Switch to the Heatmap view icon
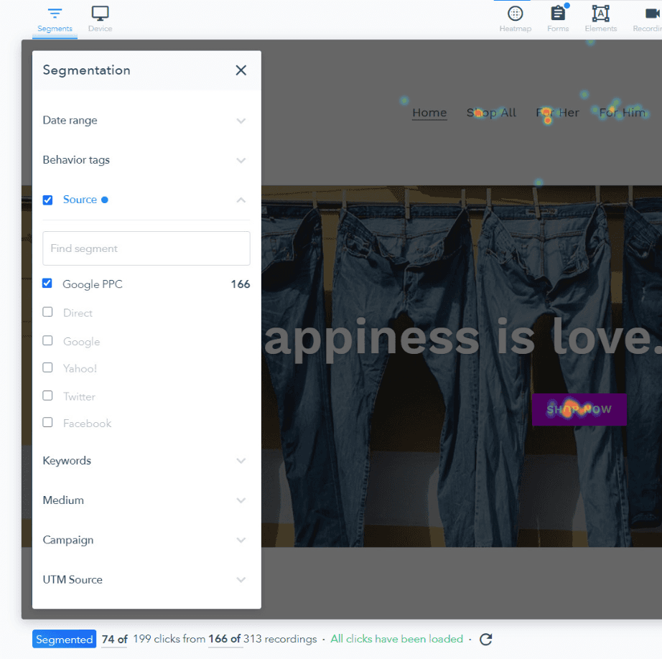The height and width of the screenshot is (659, 662). [515, 14]
